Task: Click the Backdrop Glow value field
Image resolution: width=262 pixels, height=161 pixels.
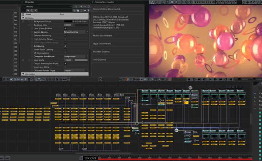Action: pyautogui.click(x=68, y=25)
